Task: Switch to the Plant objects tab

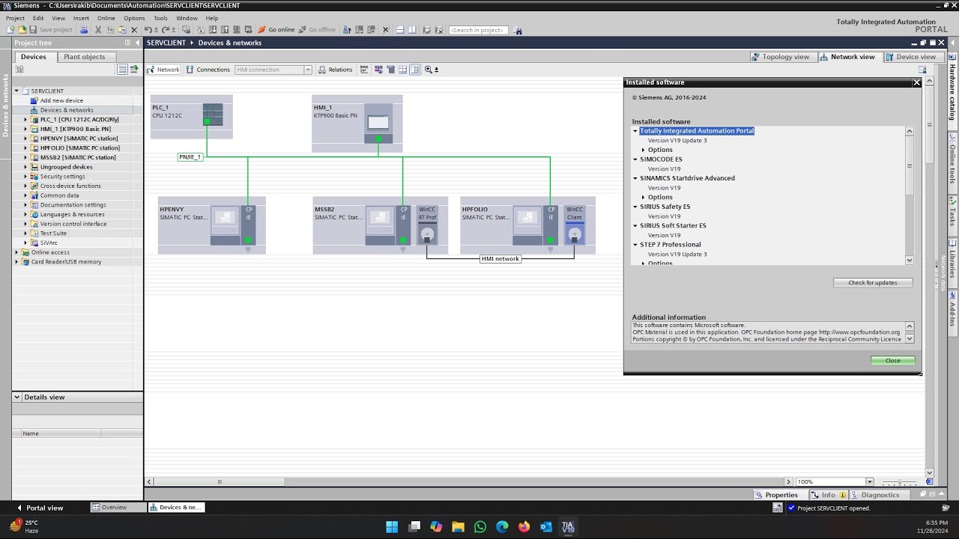Action: (85, 57)
